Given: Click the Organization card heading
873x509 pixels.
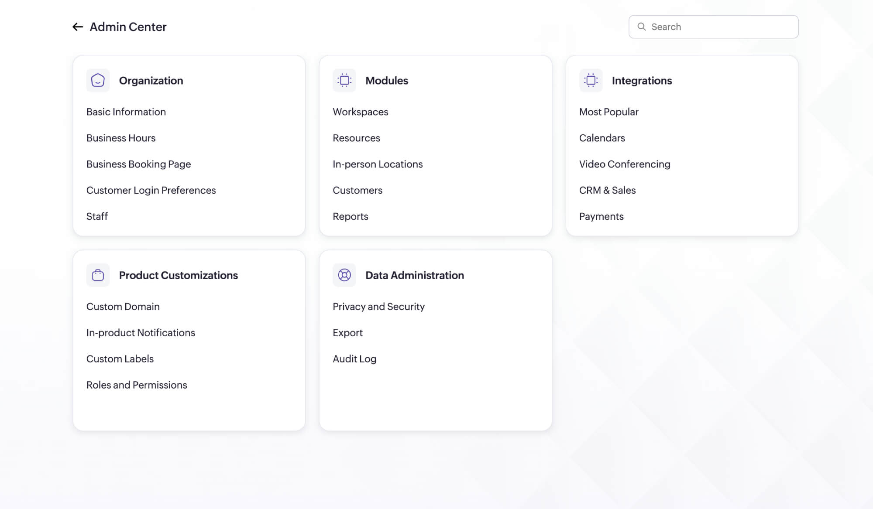Looking at the screenshot, I should [151, 81].
